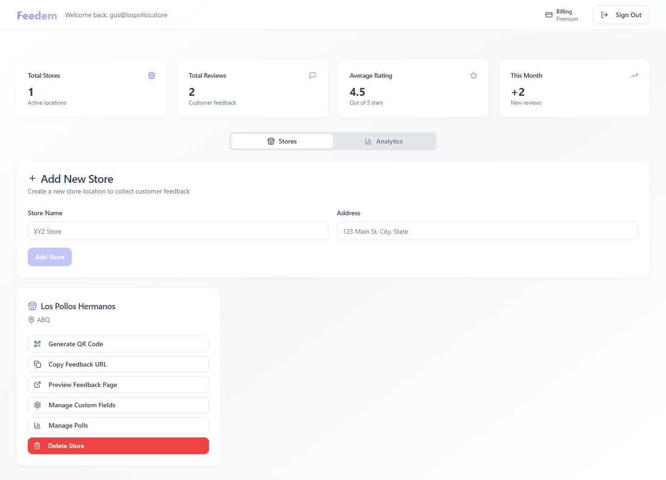Click the gear icon on Manage Custom Fields

point(37,405)
